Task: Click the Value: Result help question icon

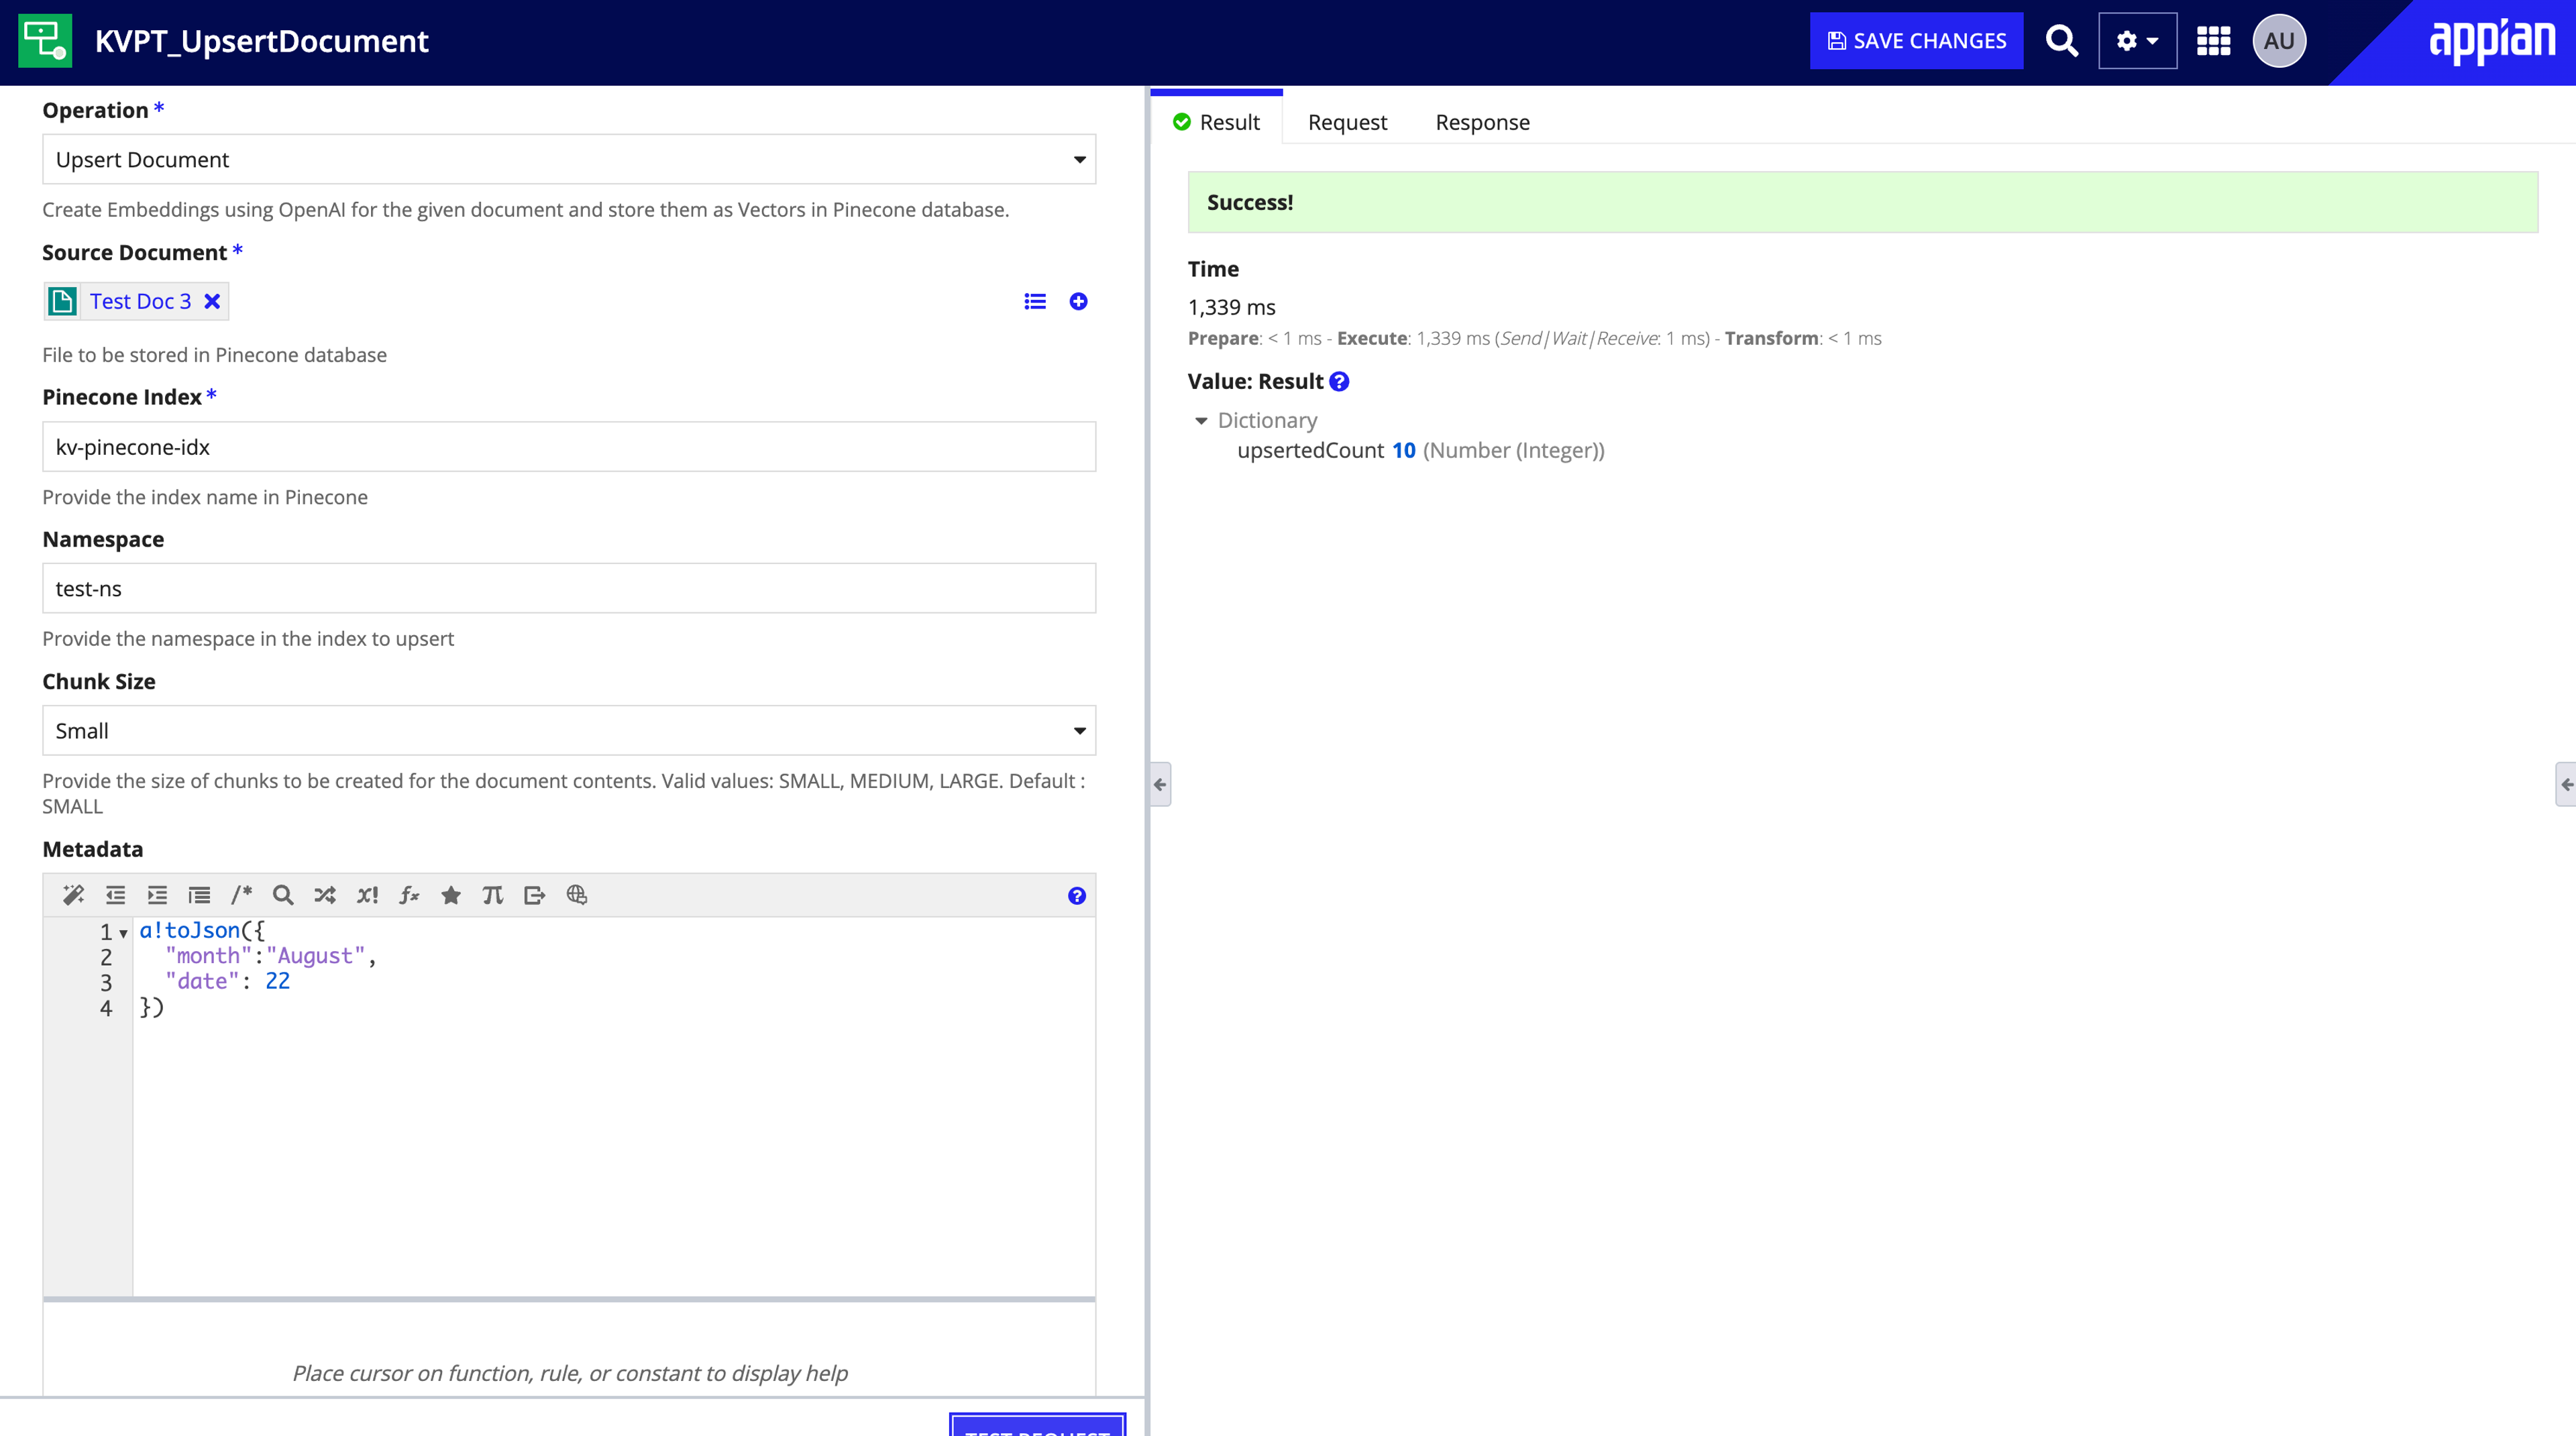Action: 1339,381
